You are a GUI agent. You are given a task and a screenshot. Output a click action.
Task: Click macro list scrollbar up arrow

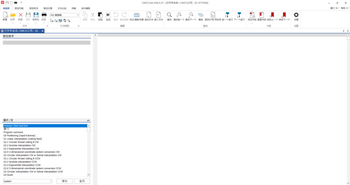pos(89,126)
